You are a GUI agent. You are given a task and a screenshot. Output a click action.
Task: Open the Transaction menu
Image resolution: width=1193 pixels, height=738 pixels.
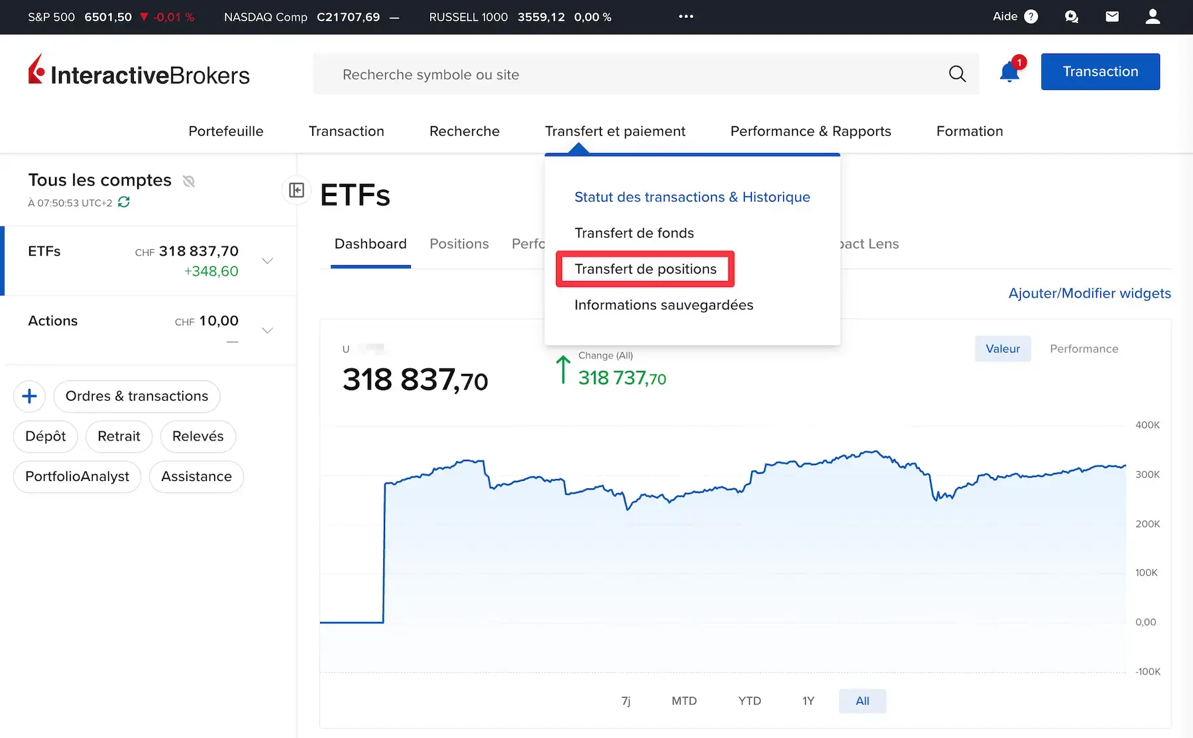coord(347,131)
